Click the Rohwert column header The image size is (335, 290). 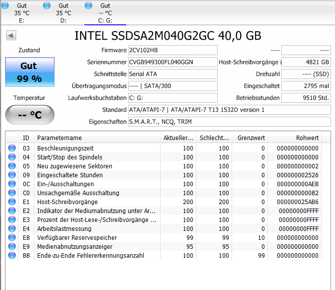295,138
